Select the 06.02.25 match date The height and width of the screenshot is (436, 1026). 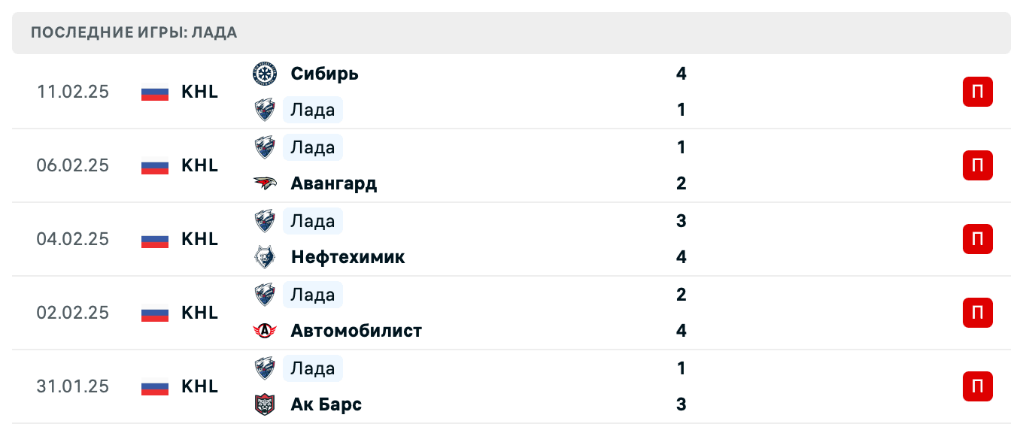click(73, 165)
